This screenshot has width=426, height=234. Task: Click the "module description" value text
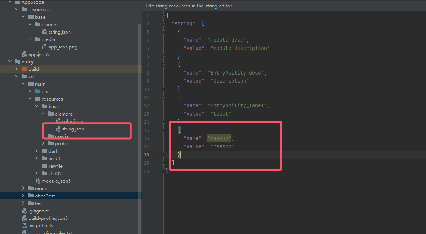click(240, 48)
